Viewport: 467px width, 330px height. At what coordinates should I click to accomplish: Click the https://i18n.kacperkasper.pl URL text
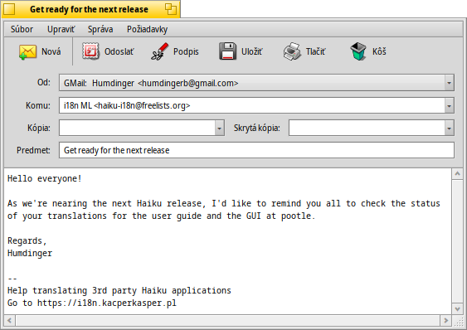[107, 303]
